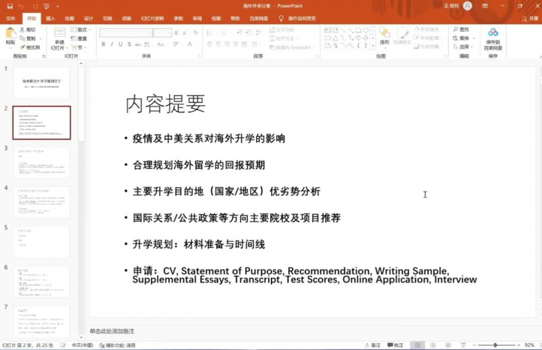Click the Share (共享) button

[x=529, y=18]
